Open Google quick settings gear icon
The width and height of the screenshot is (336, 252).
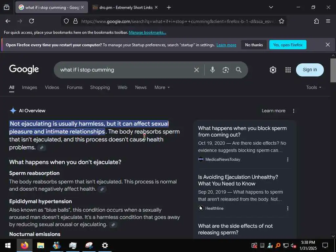pos(273,70)
